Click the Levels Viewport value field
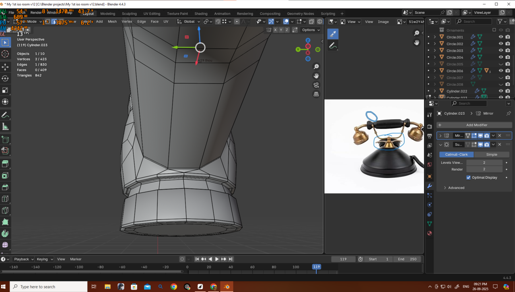Viewport: 515px width, 292px height. click(484, 163)
